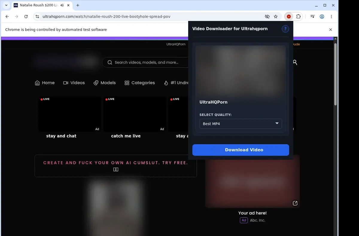Open the media controls icon in the Chrome toolbar

[x=312, y=17]
